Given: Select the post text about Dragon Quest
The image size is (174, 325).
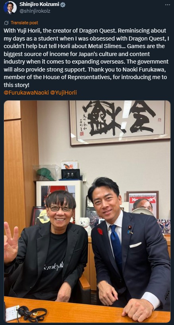Looking at the screenshot, I should (86, 58).
